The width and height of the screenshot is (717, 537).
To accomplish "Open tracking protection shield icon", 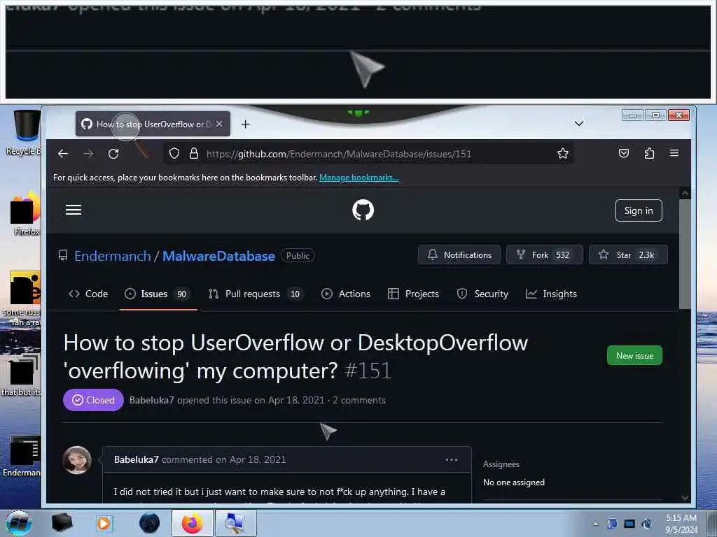I will (x=174, y=153).
